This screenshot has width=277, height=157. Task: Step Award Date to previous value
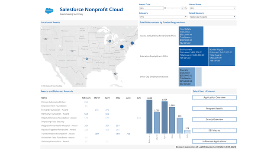[x=183, y=8]
